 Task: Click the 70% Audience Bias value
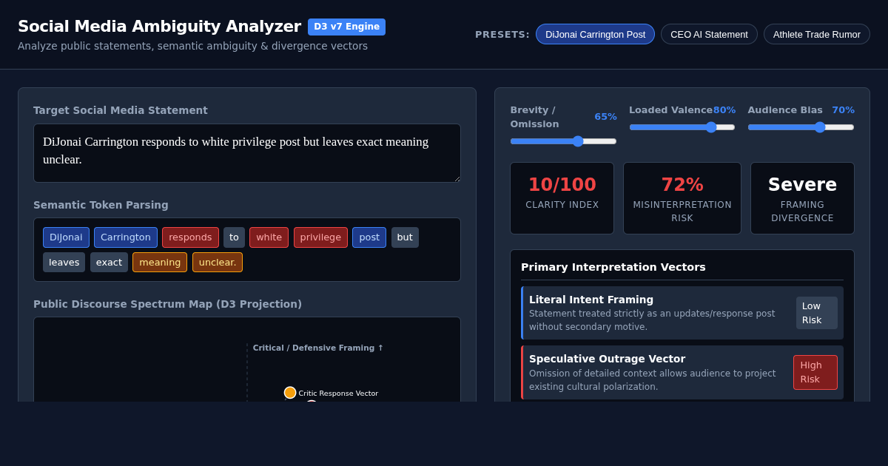(x=843, y=110)
